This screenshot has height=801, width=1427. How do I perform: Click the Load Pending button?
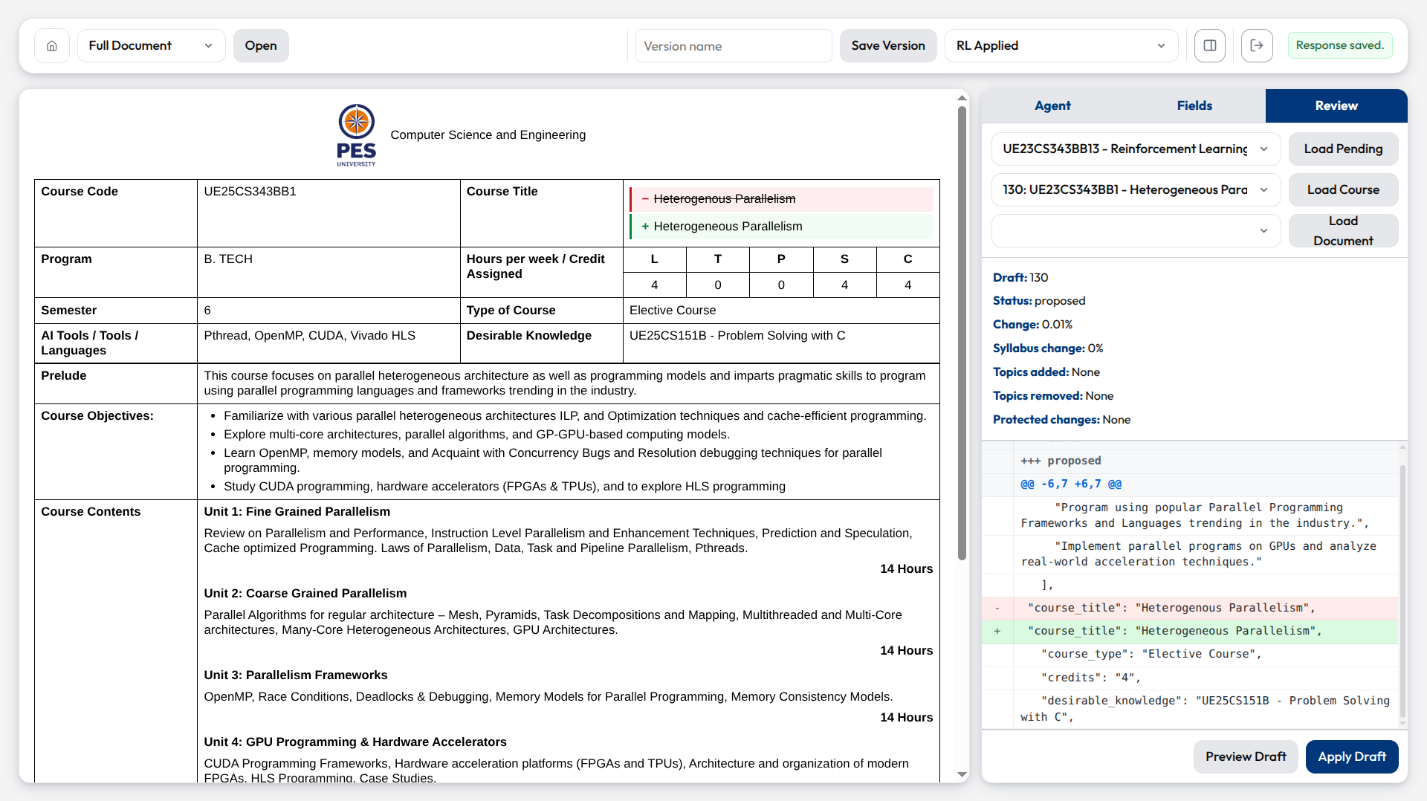[x=1343, y=149]
